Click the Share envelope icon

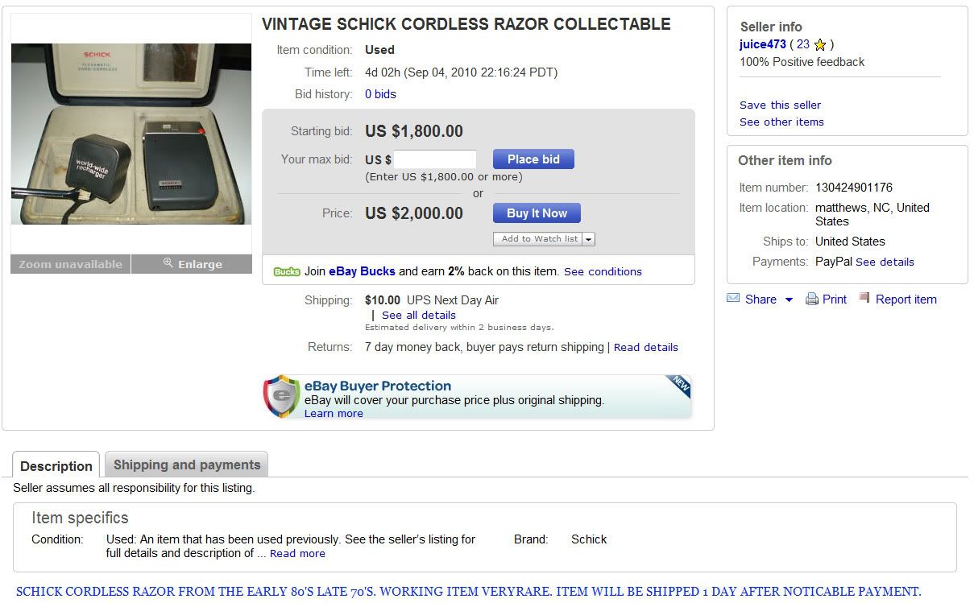(x=733, y=299)
